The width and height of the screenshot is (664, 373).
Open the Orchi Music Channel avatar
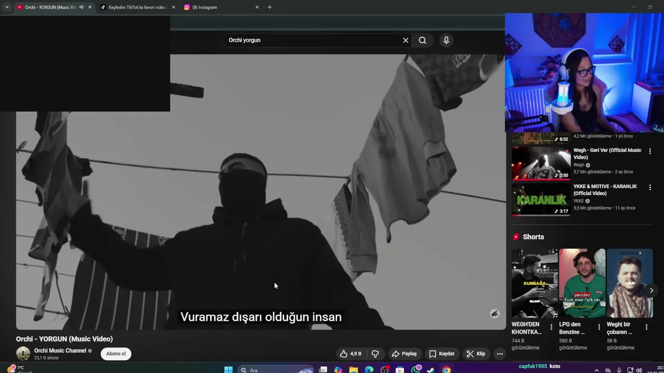pos(23,354)
